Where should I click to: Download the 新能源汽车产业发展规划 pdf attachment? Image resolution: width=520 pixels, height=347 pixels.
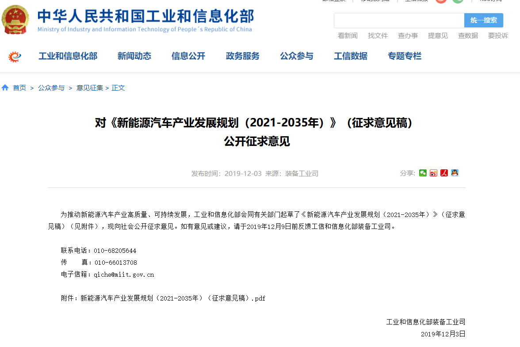(172, 298)
